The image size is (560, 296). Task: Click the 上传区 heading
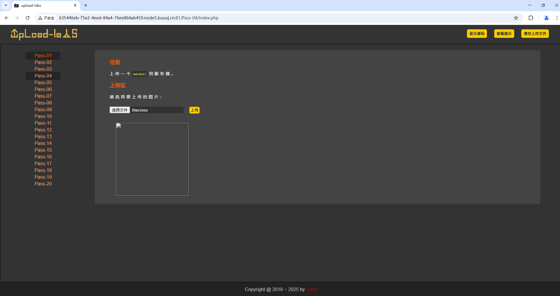[117, 85]
